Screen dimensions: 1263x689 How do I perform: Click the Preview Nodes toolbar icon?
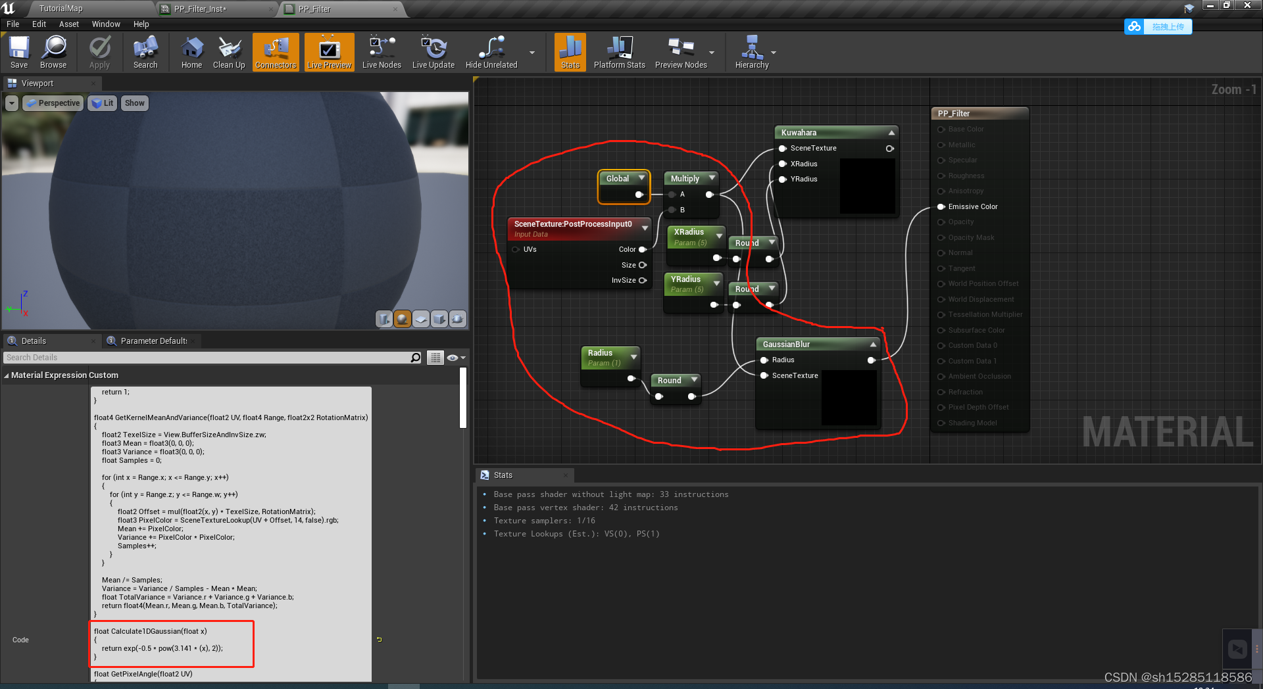pyautogui.click(x=681, y=52)
